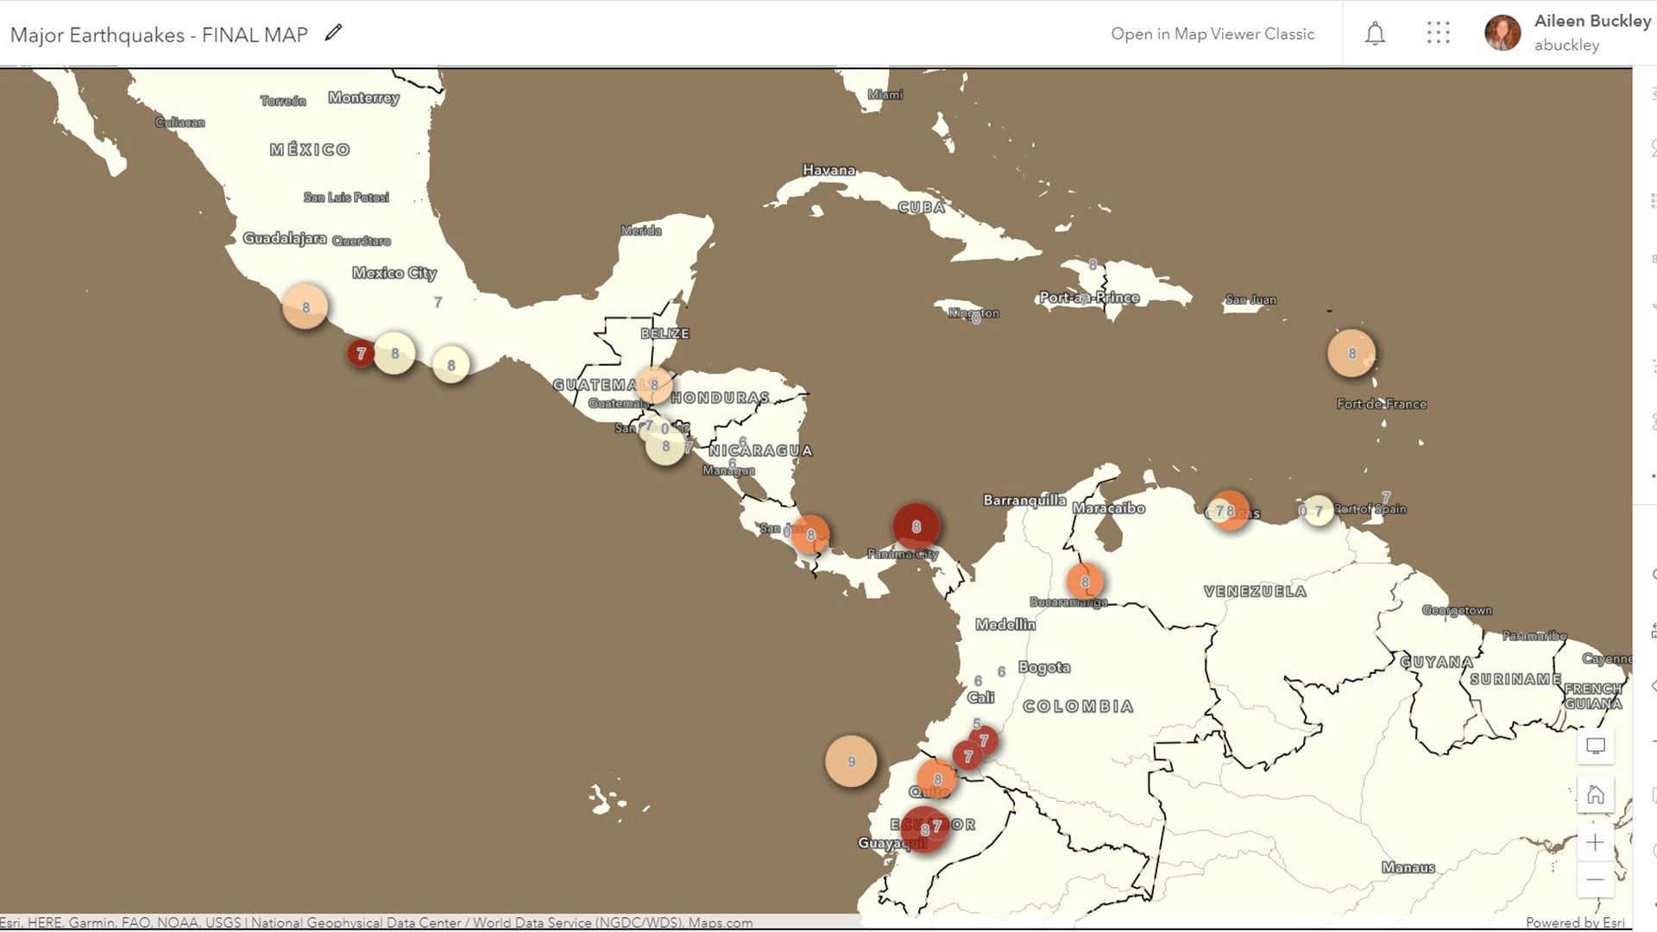1657x932 pixels.
Task: Click the monitor icon above home button
Action: coord(1595,746)
